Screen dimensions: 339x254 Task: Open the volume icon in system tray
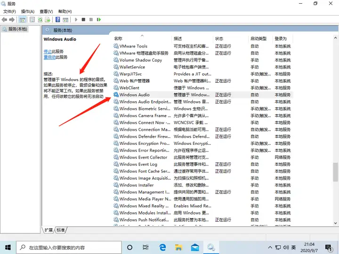point(286,247)
